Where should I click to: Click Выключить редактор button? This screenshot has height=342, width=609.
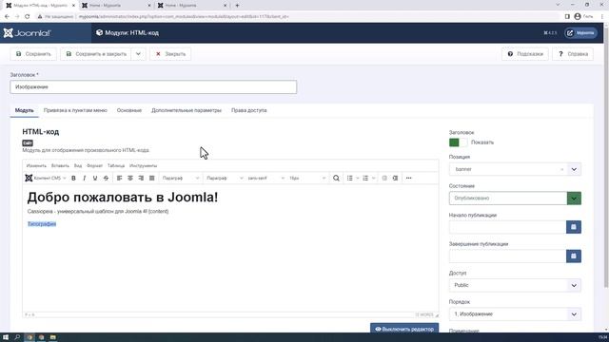pyautogui.click(x=404, y=329)
